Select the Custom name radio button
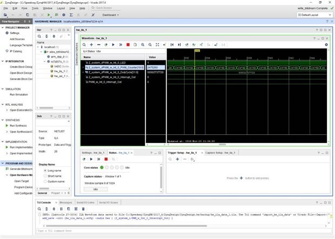The image size is (335, 239). (x=44, y=181)
